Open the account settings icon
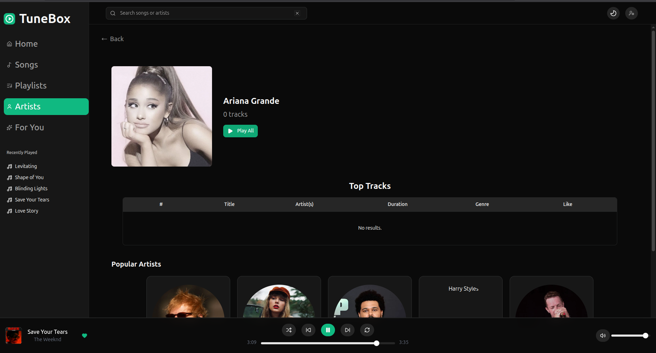The image size is (656, 353). (631, 13)
